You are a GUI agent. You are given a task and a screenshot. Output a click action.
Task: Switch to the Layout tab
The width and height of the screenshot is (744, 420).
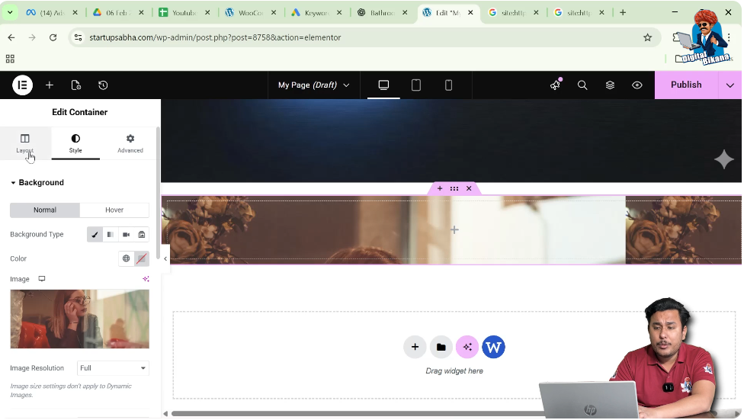click(x=25, y=143)
